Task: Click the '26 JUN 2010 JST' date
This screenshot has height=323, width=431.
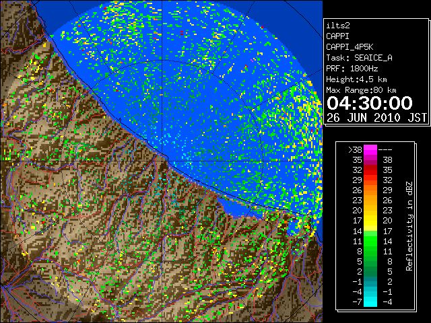Action: point(376,118)
